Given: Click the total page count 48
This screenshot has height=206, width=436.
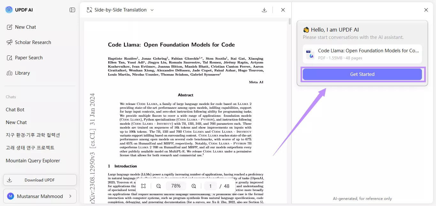Looking at the screenshot, I should [x=227, y=186].
